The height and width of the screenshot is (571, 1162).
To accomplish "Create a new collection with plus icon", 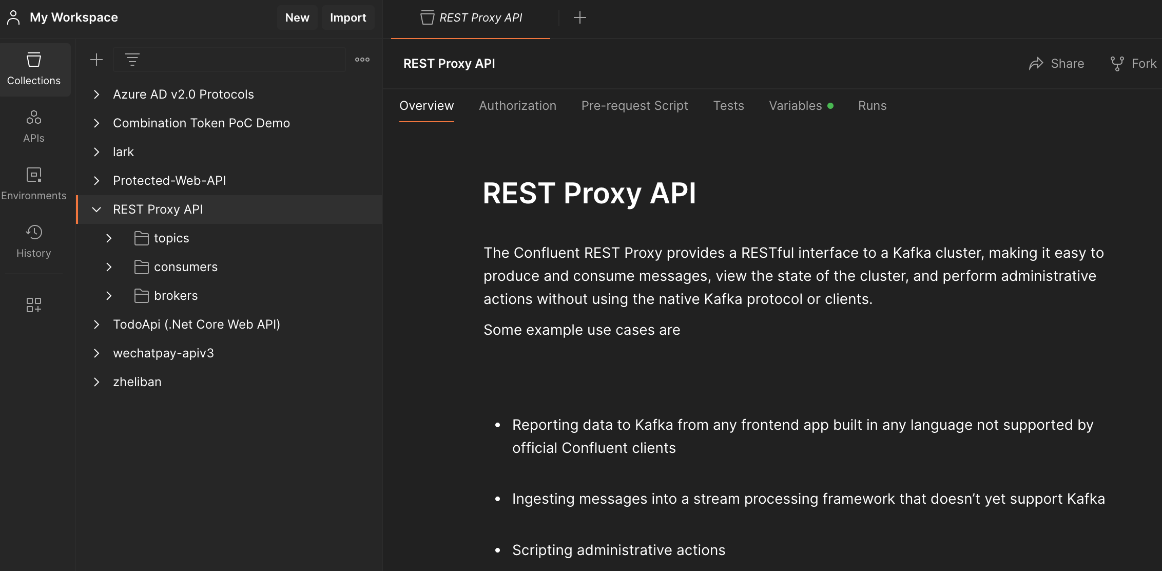I will point(96,60).
